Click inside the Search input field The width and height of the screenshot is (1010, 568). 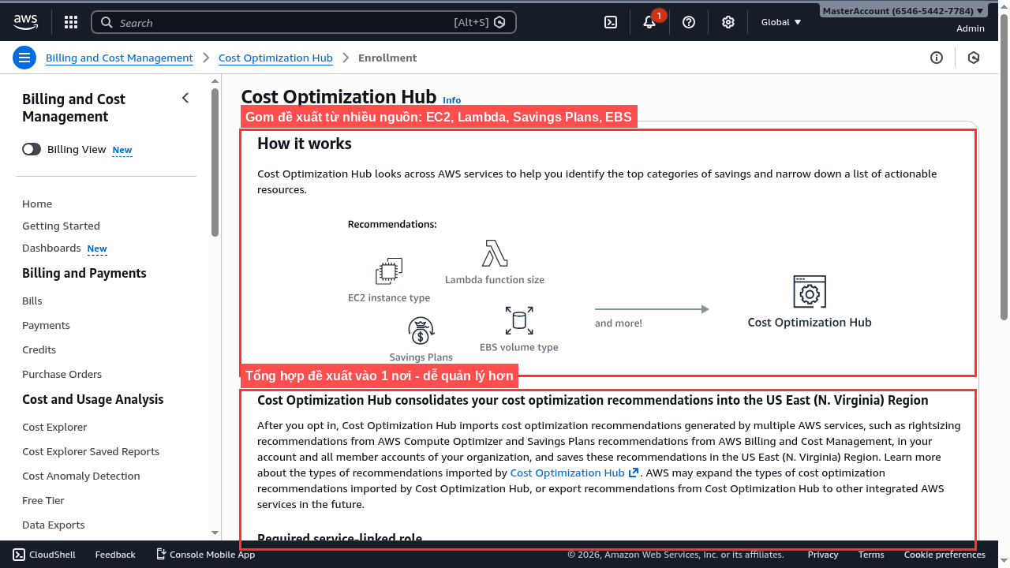300,22
